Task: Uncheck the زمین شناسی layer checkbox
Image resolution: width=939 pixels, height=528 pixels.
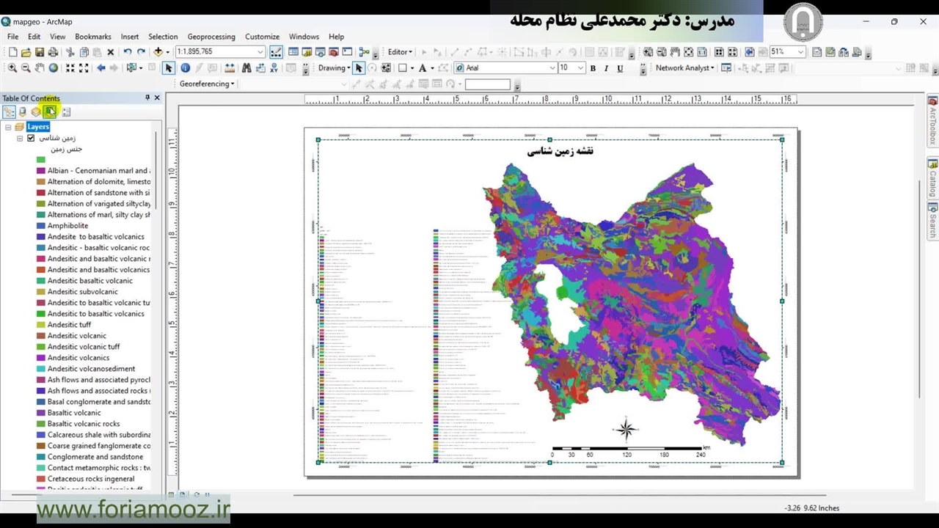Action: click(x=31, y=138)
